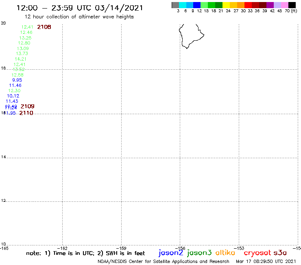Click the legend scale label 33

coord(250,11)
